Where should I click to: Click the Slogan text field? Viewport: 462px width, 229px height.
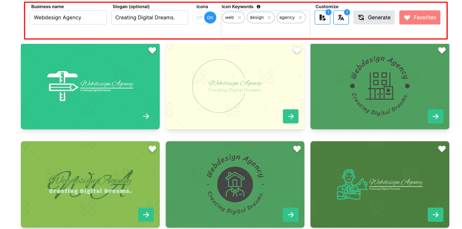pos(150,18)
